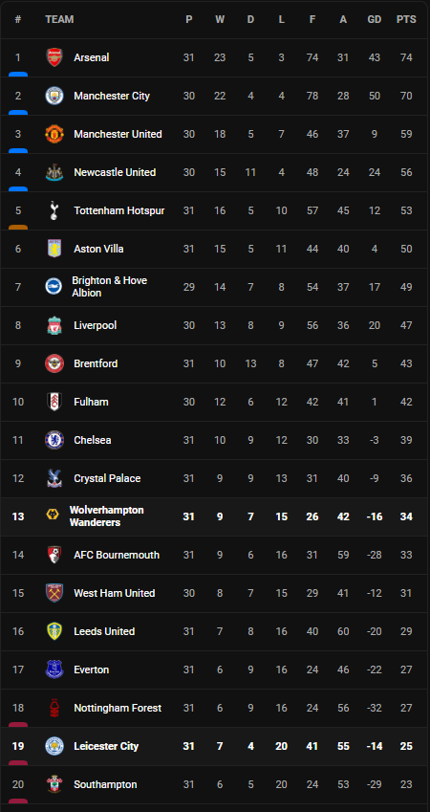Click the TEAM column header
Image resolution: width=430 pixels, height=812 pixels.
click(59, 19)
